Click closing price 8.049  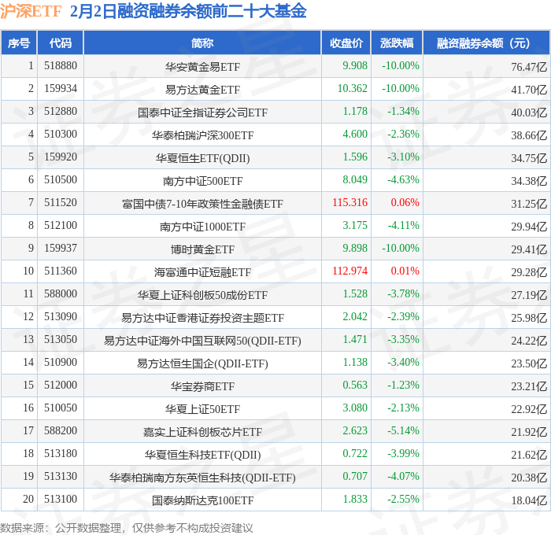point(355,180)
